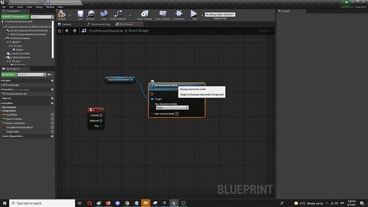Select ConstructionScript in Functions list

17,94
